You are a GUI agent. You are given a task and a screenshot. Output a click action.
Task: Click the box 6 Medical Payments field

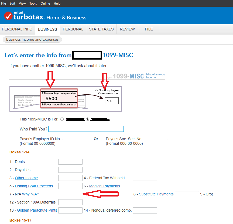pyautogui.click(x=145, y=186)
